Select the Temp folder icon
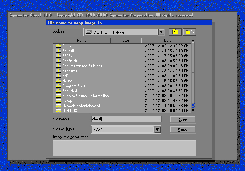This screenshot has width=245, height=171. click(x=58, y=101)
